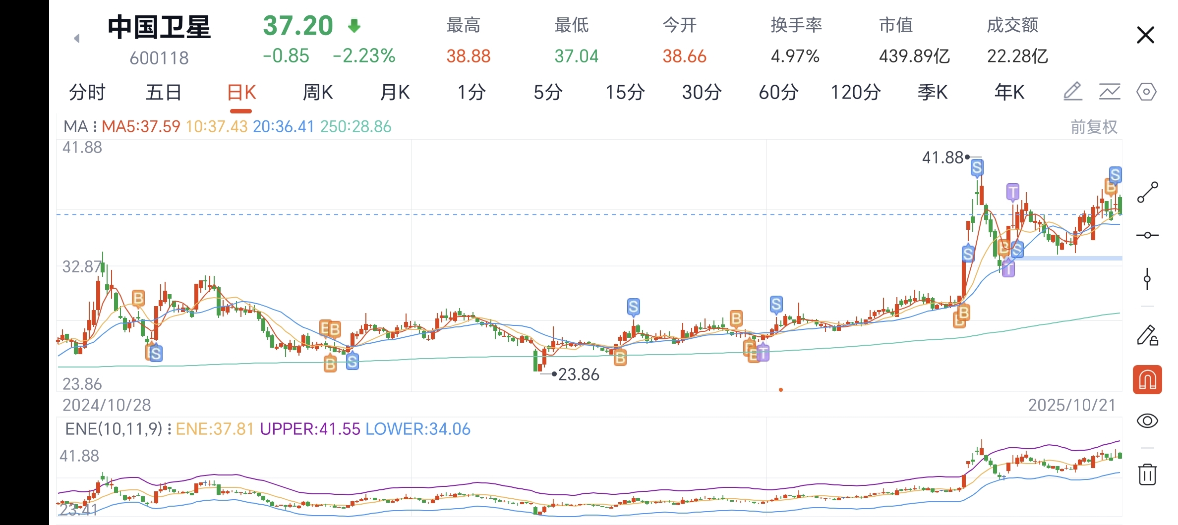Open the pencil drawing tool in tab bar
This screenshot has width=1178, height=525.
(x=1072, y=92)
